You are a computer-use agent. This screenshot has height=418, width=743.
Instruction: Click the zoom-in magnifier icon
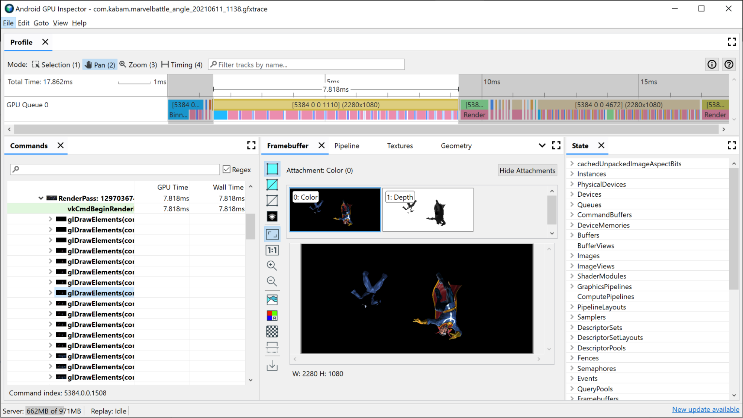[x=272, y=265]
